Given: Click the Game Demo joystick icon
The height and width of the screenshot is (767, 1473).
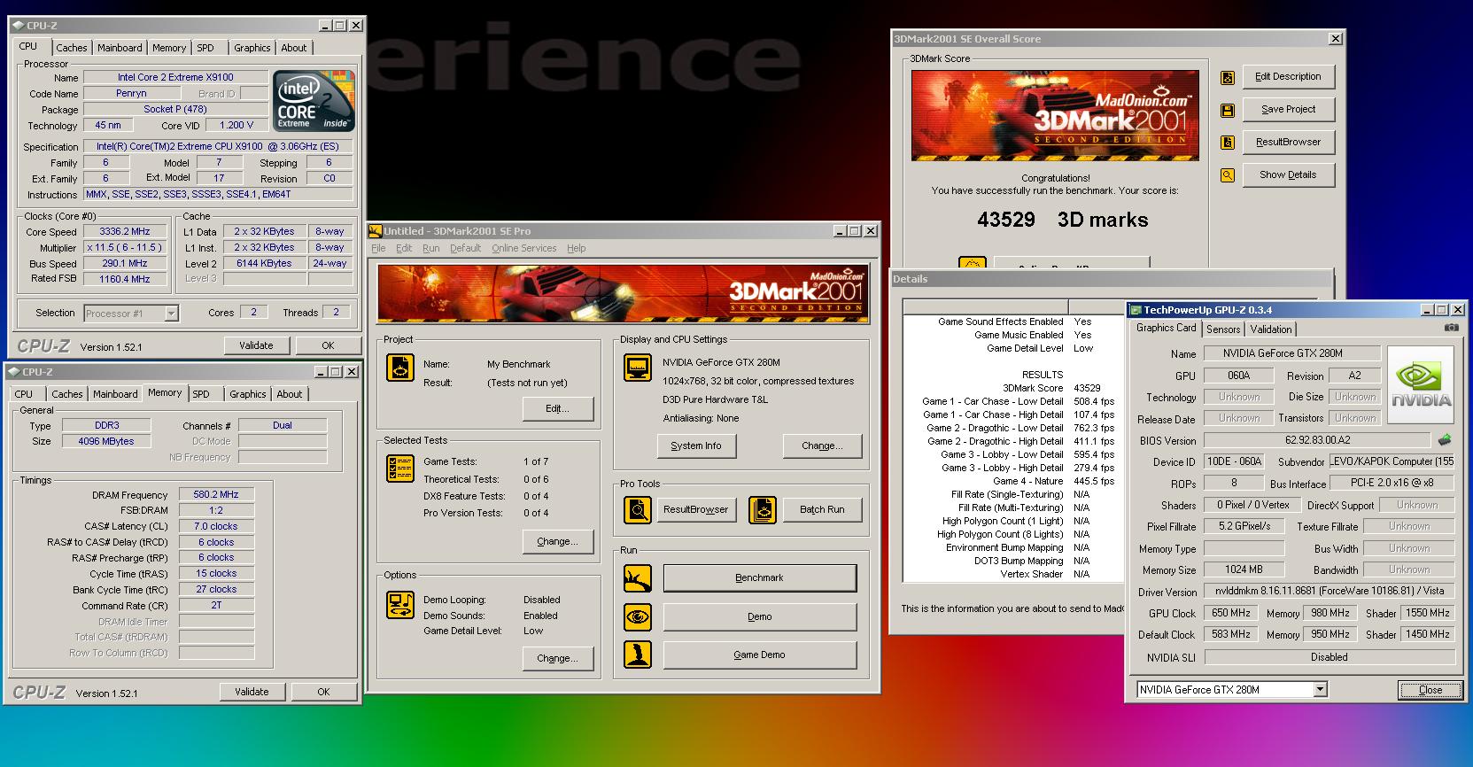Looking at the screenshot, I should [638, 655].
